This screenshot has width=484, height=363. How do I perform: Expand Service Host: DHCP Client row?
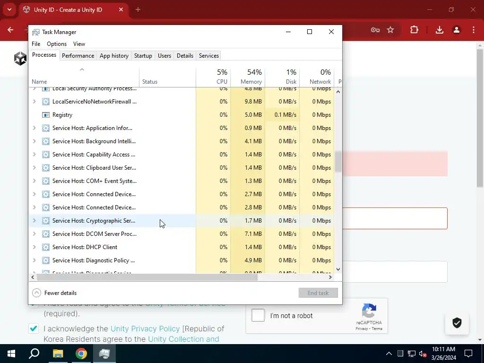tap(34, 247)
